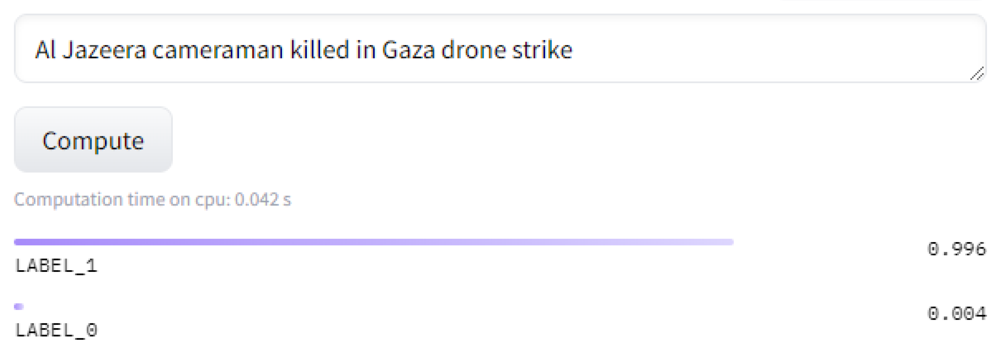The image size is (999, 349).
Task: Put cursor on the word "drone"
Action: pos(473,50)
